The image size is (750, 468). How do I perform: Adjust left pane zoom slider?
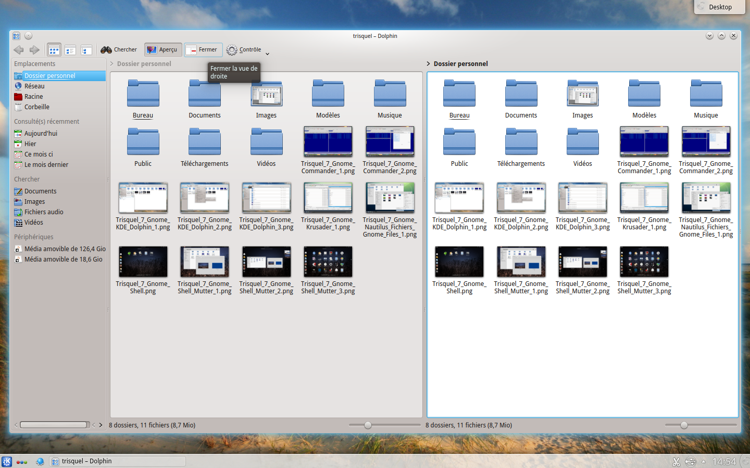tap(384, 425)
